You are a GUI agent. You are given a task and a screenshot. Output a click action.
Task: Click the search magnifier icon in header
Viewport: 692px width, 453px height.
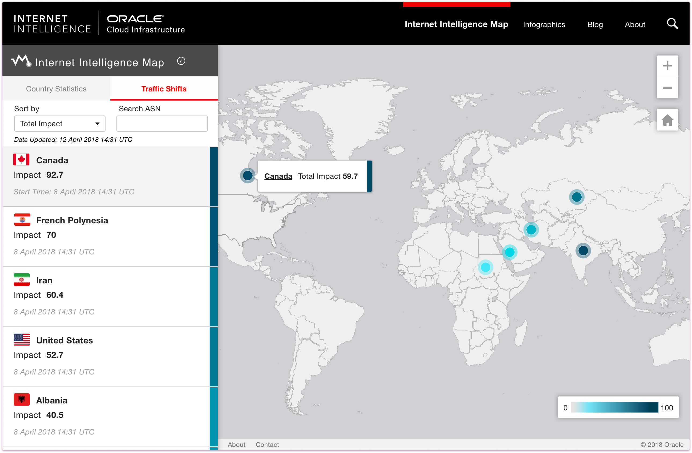pyautogui.click(x=672, y=24)
